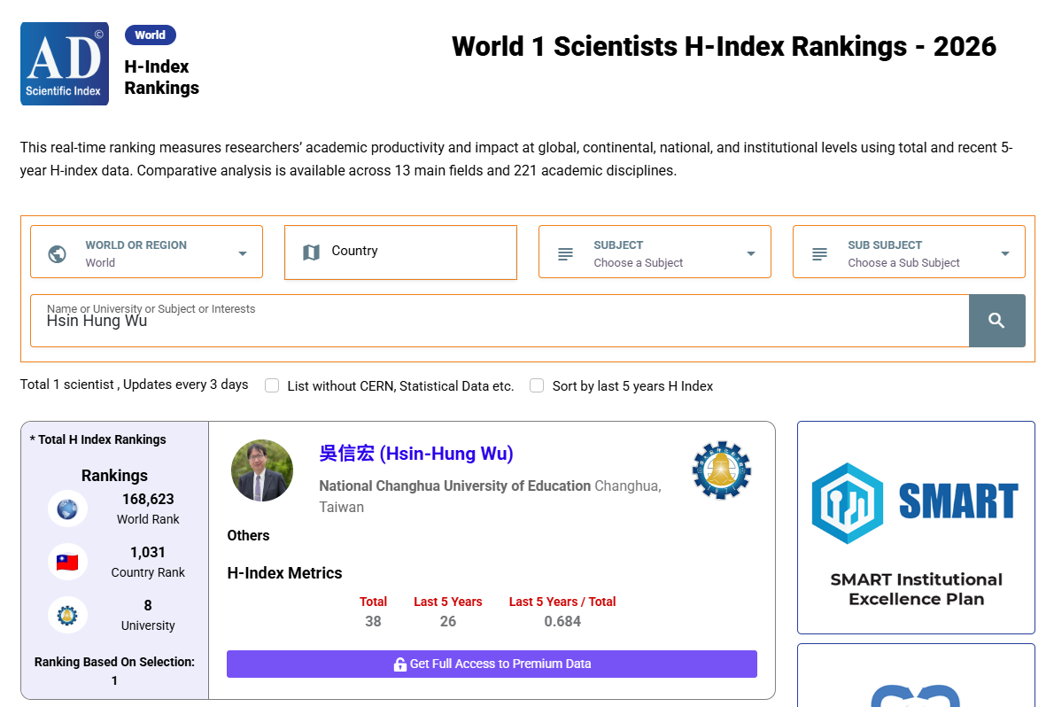1046x707 pixels.
Task: Click the 168,623 World Rank value
Action: pos(148,500)
